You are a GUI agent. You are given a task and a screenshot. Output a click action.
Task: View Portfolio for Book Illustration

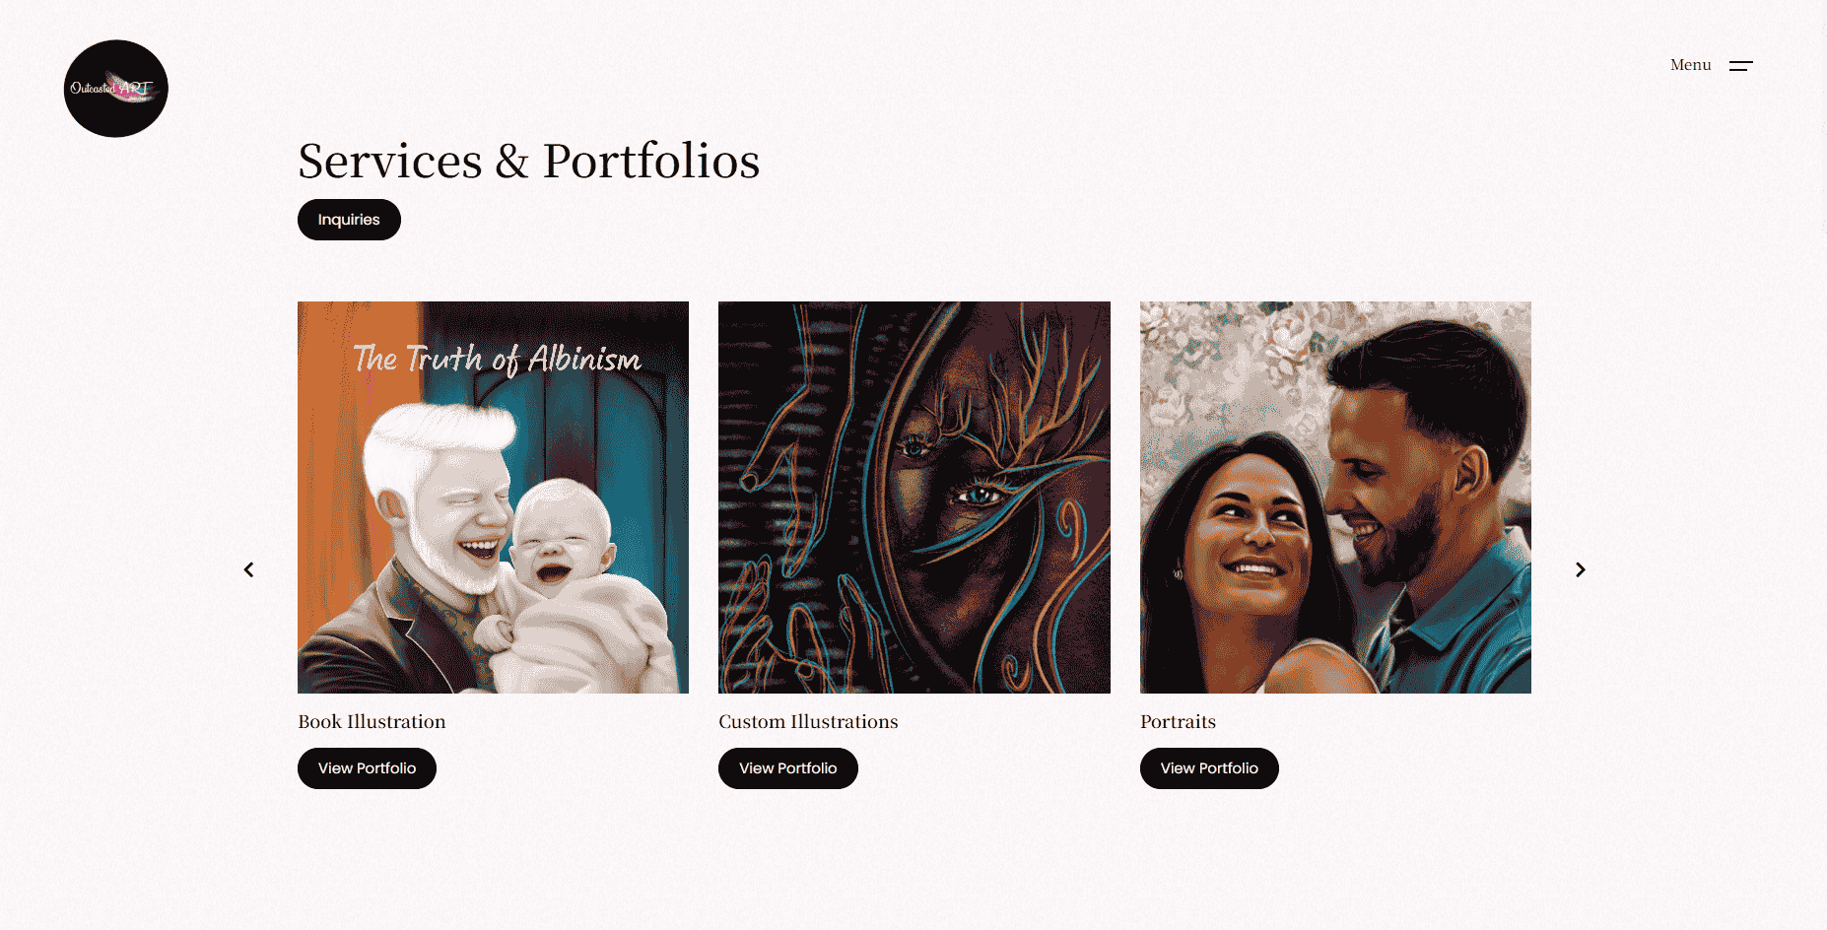pyautogui.click(x=367, y=768)
